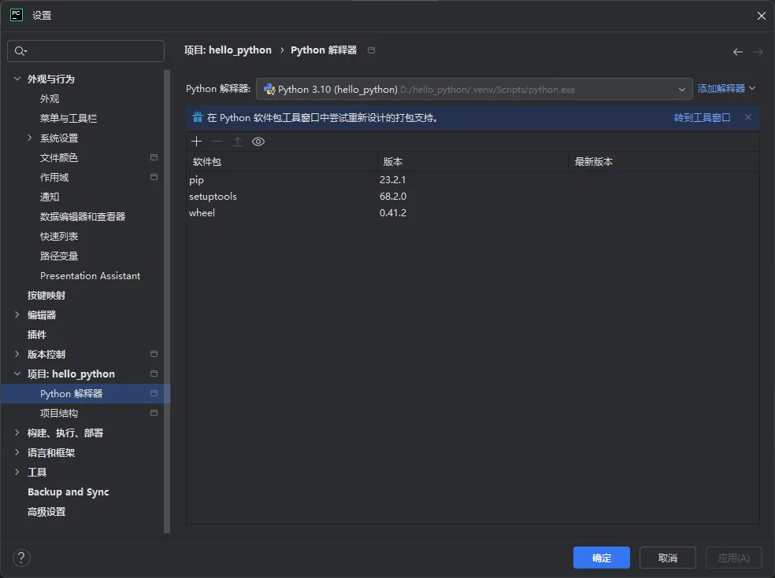The width and height of the screenshot is (775, 578).
Task: Select the pip package row
Action: point(473,179)
